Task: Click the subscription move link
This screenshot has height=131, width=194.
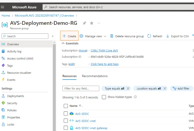Action: pyautogui.click(x=83, y=51)
